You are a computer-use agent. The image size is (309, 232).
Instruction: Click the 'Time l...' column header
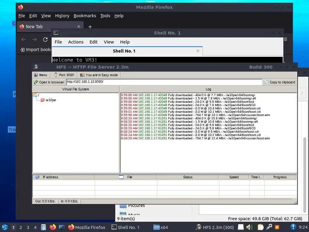tap(256, 177)
